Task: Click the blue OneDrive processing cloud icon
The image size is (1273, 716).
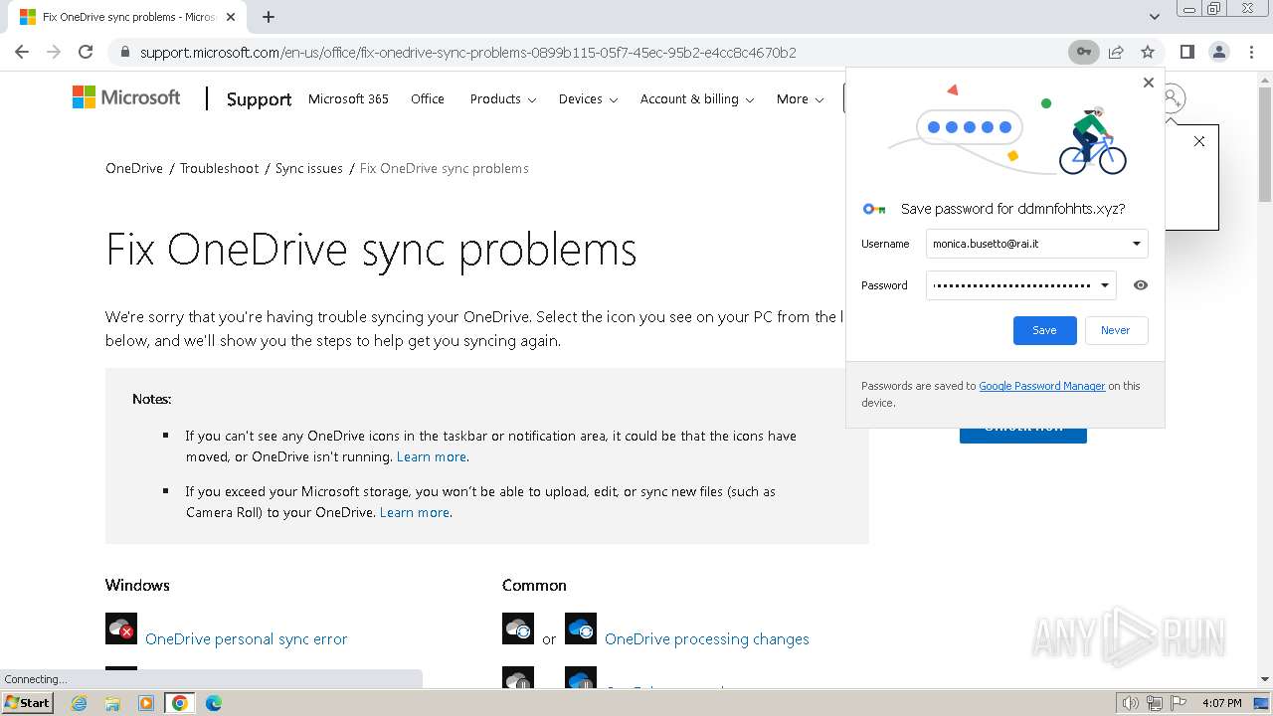Action: tap(581, 628)
